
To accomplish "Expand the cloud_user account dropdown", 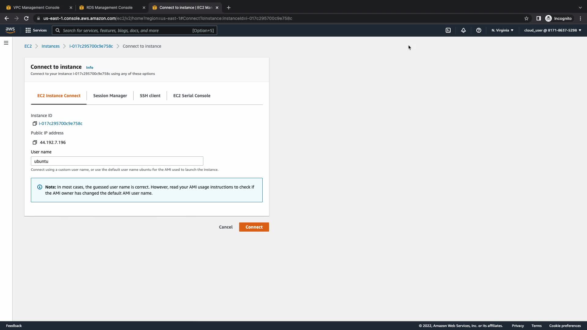I will (x=552, y=30).
